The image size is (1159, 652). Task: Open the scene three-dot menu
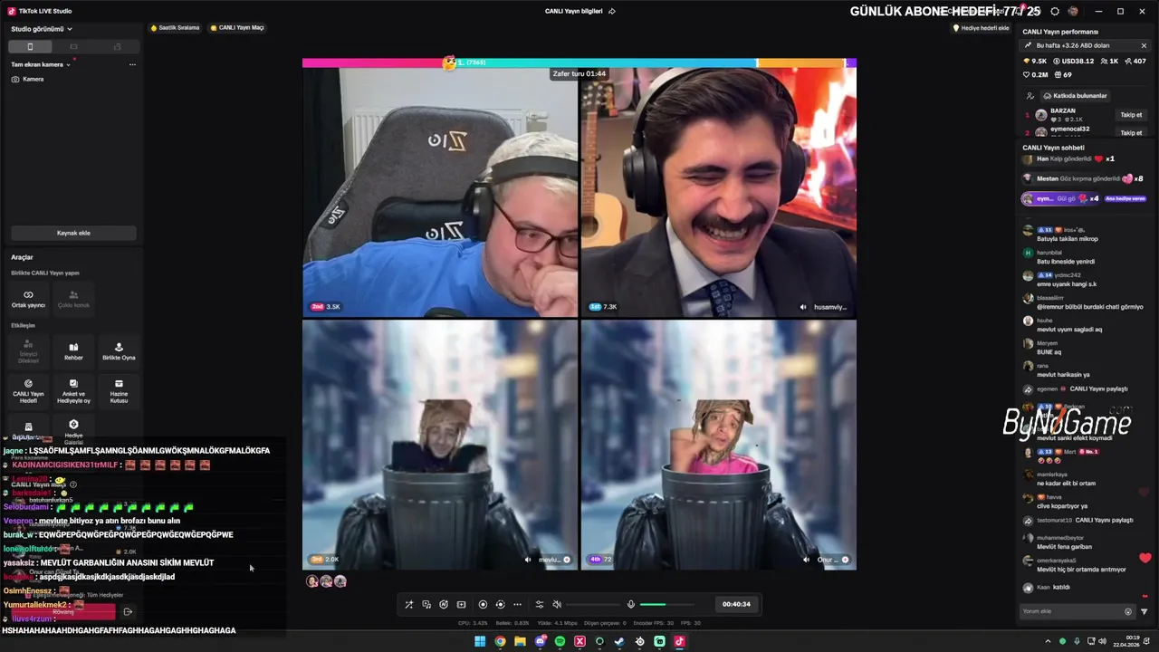click(x=132, y=64)
